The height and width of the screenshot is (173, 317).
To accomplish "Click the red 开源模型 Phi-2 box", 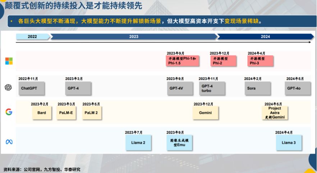I will click(223, 61).
